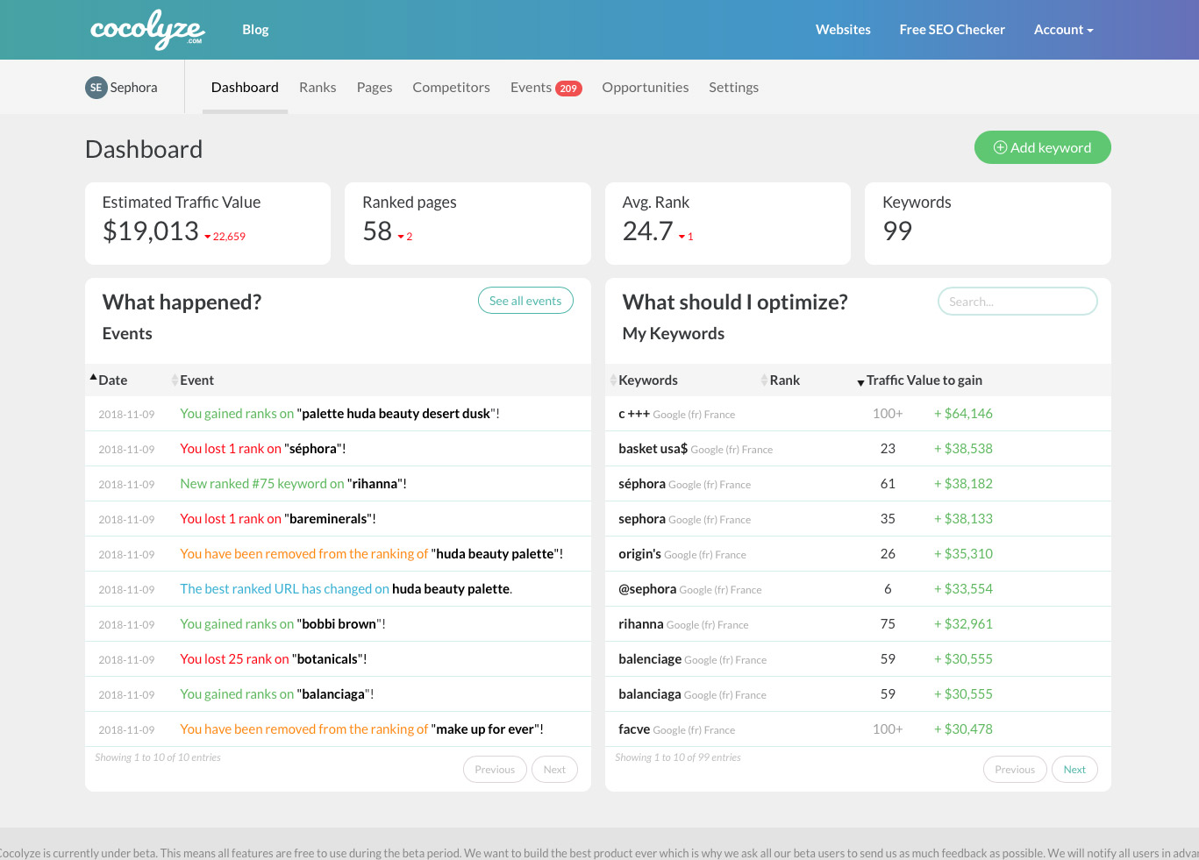Open the Competitors tab
Image resolution: width=1199 pixels, height=860 pixels.
451,88
